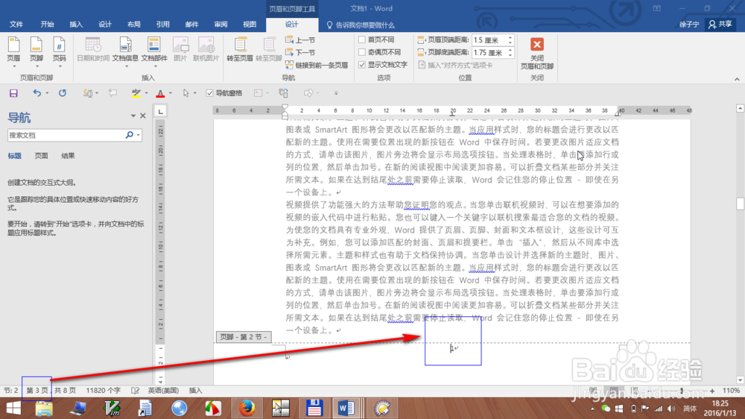Viewport: 745px width, 419px height.
Task: Open Firefox from the taskbar
Action: [x=247, y=408]
